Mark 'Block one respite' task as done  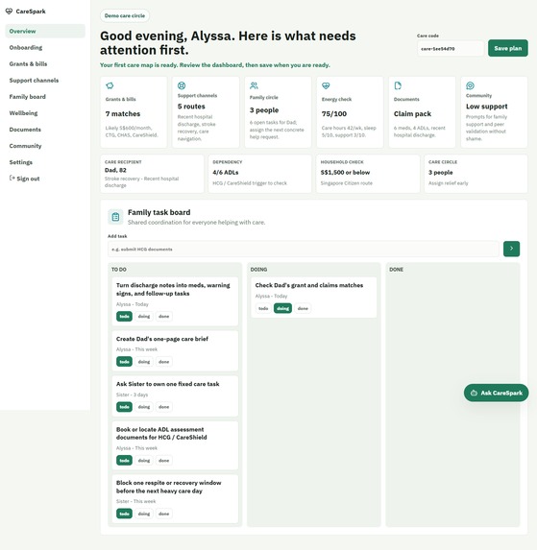[x=164, y=514]
